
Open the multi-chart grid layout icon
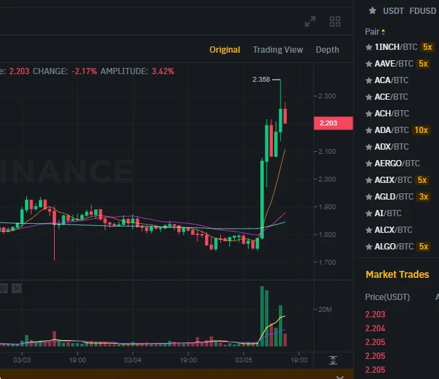(x=335, y=21)
